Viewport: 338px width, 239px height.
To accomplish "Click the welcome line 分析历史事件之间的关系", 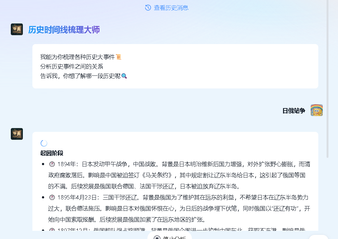I will (x=72, y=67).
